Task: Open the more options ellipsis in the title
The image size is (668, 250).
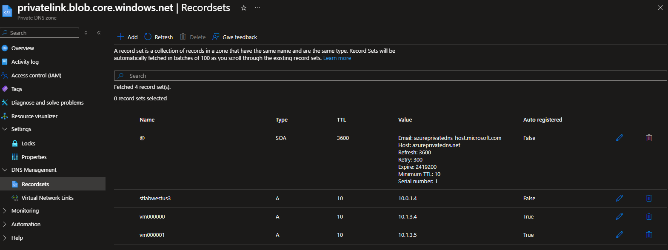Action: tap(257, 8)
